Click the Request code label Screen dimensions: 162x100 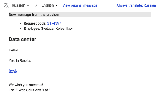click(35, 23)
